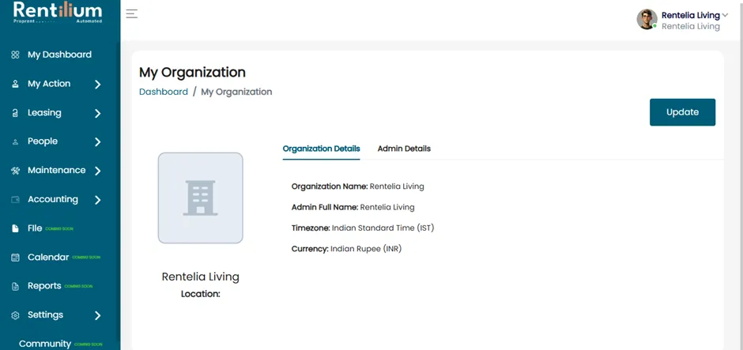Click the Location label under organization name

pyautogui.click(x=201, y=294)
